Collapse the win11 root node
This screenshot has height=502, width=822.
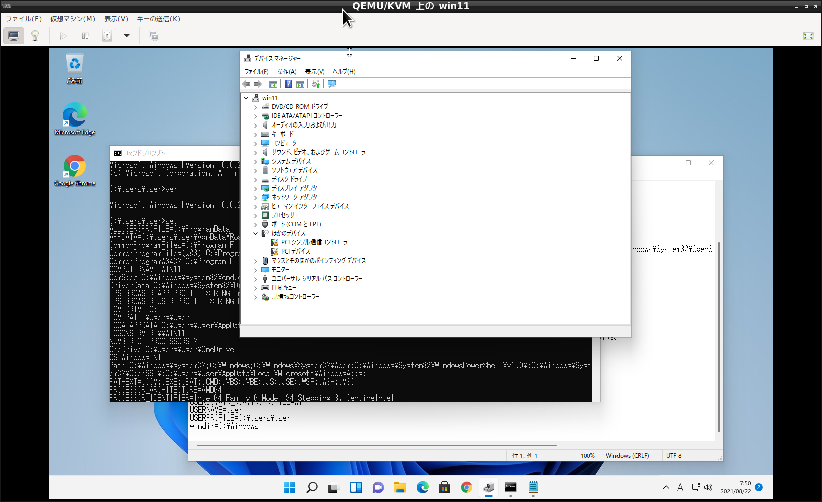click(246, 98)
